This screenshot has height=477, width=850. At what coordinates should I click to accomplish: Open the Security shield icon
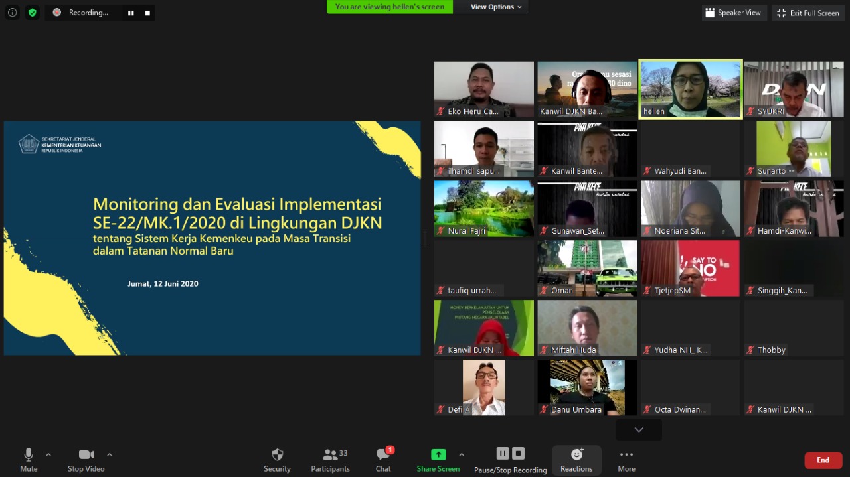click(x=277, y=455)
